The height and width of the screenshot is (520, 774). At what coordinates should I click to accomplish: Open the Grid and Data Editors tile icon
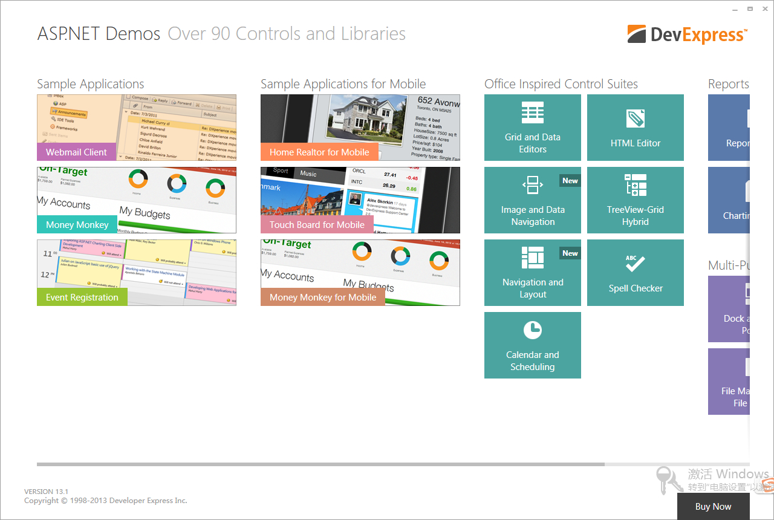pyautogui.click(x=533, y=112)
